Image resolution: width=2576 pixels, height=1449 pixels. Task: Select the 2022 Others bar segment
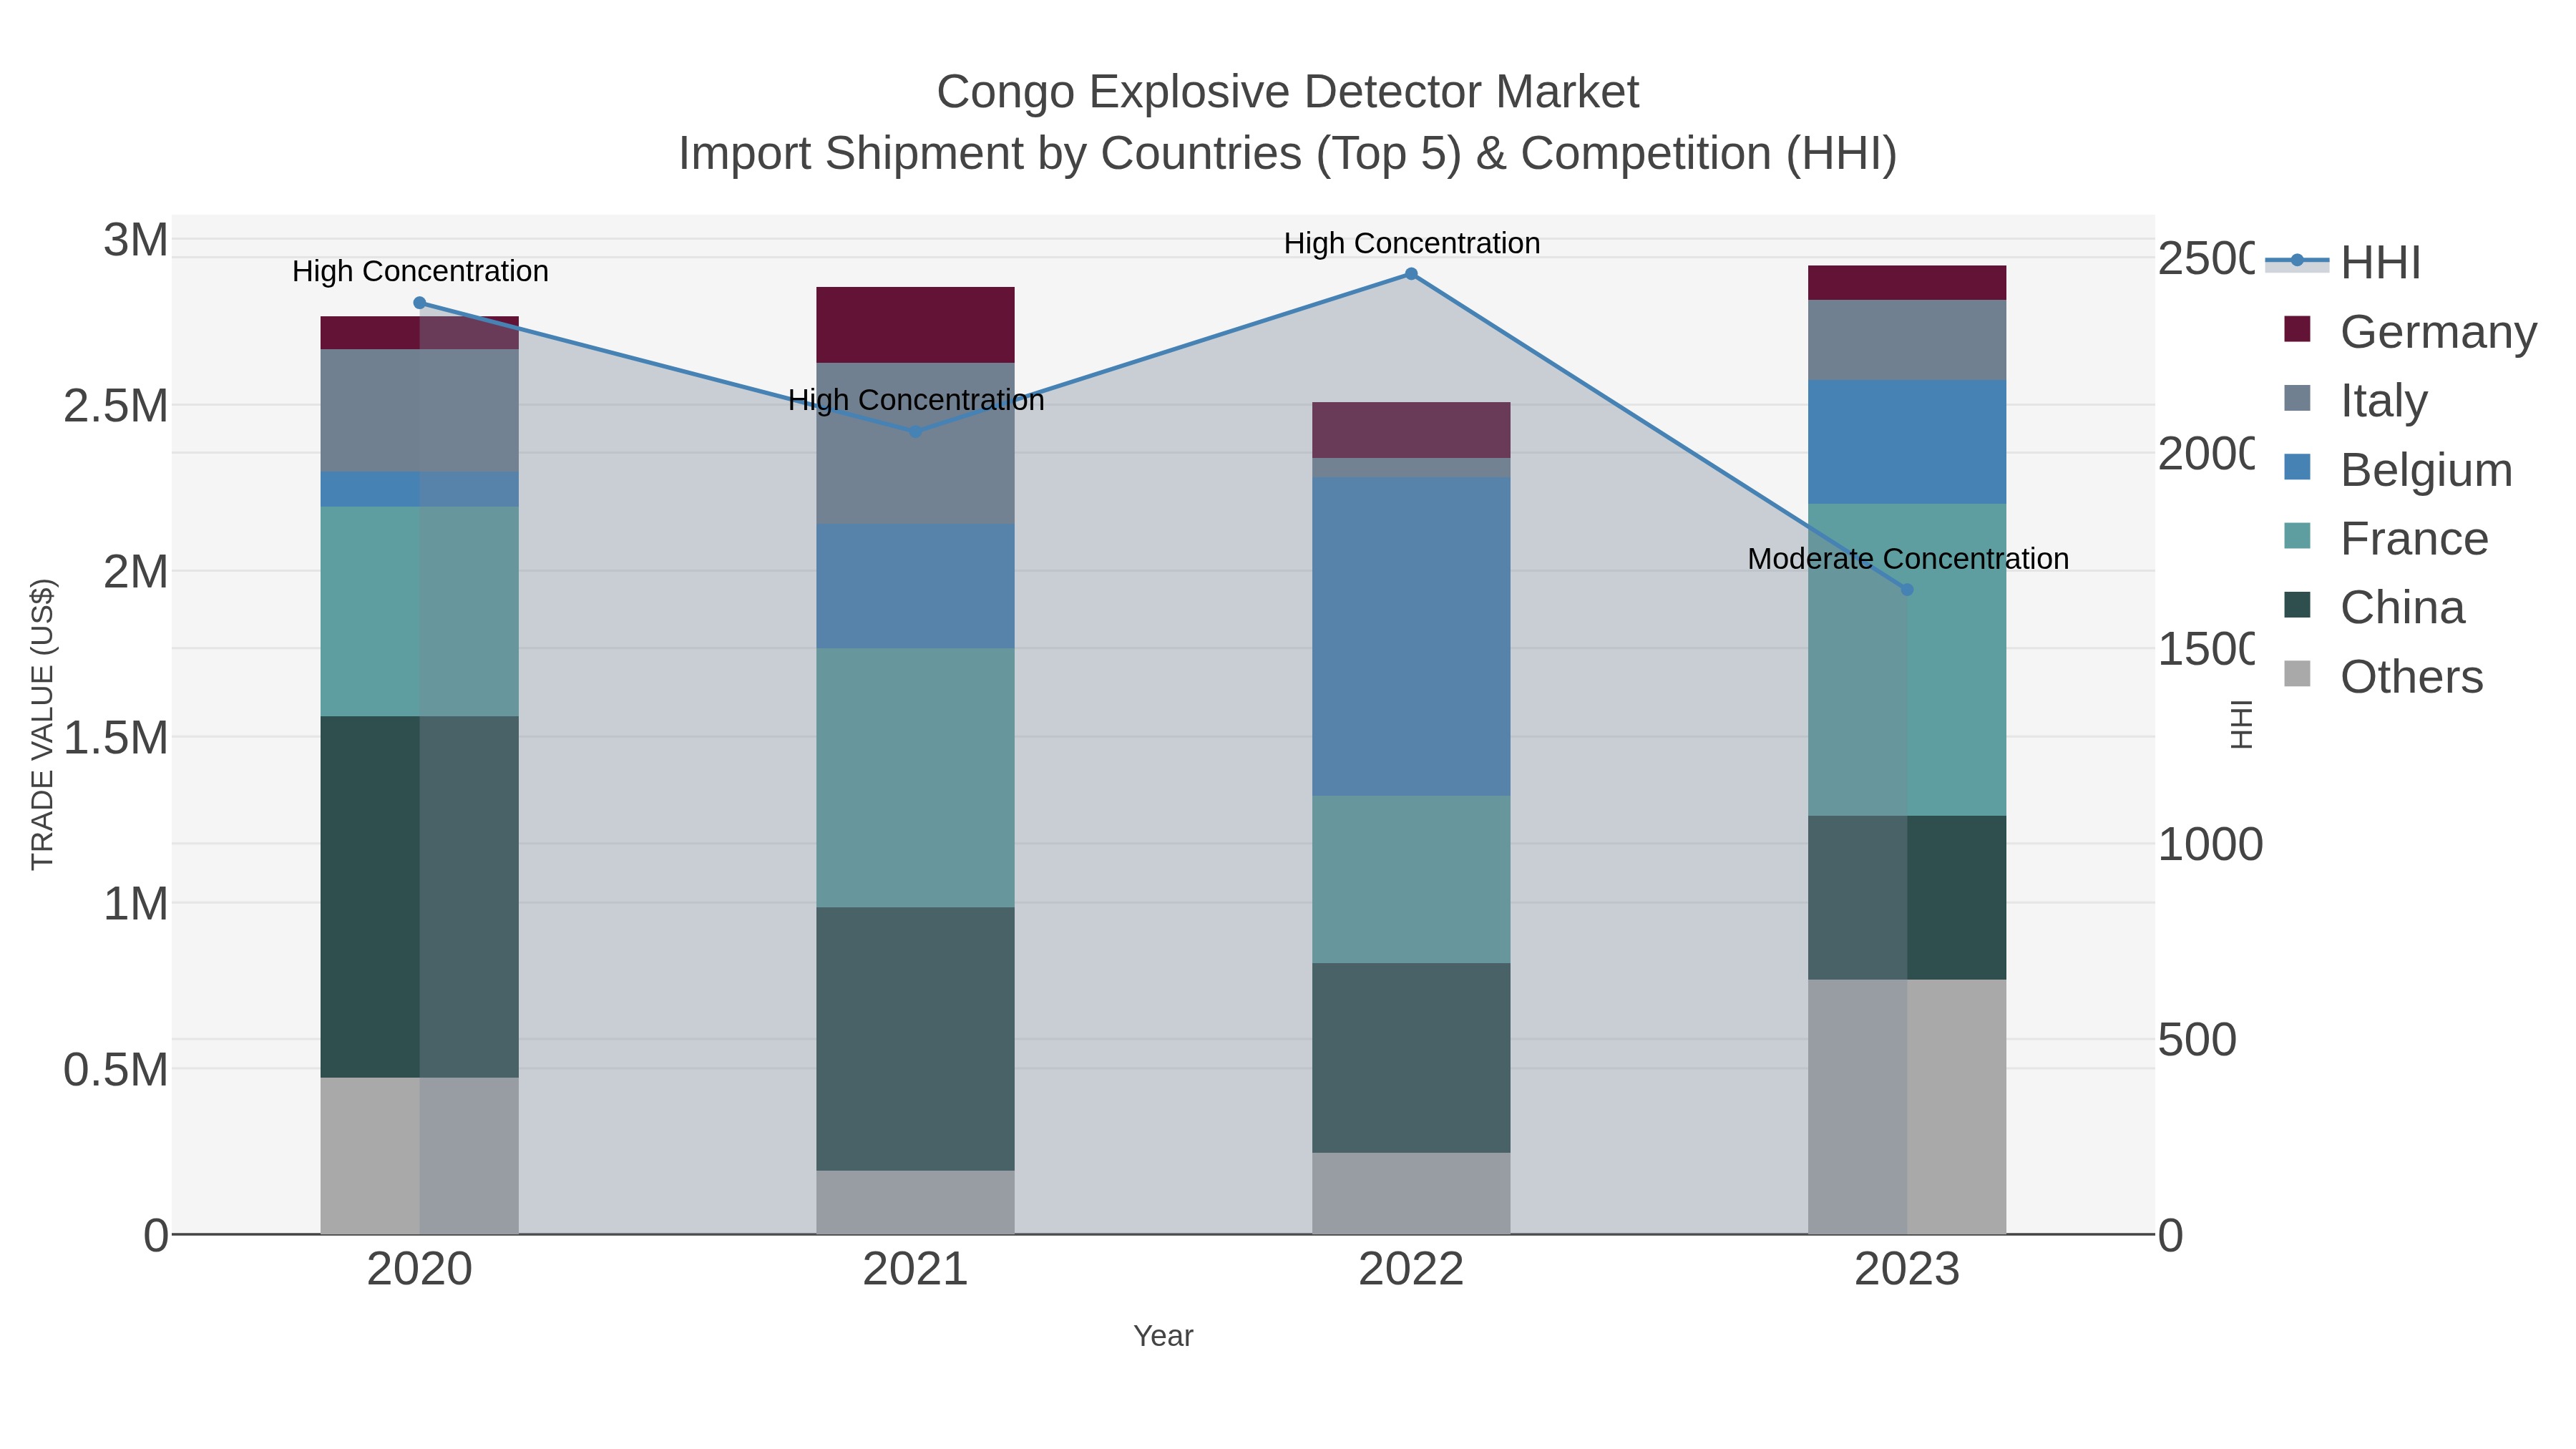point(1411,1193)
